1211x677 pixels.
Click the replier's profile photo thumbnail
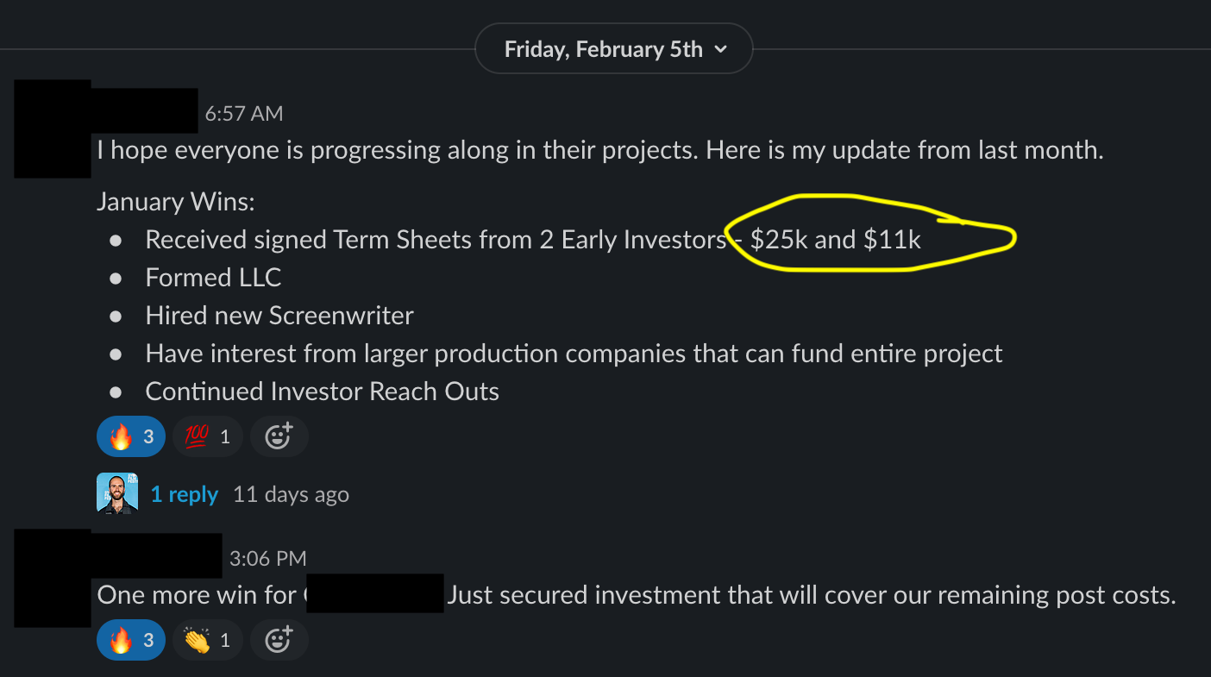[117, 494]
